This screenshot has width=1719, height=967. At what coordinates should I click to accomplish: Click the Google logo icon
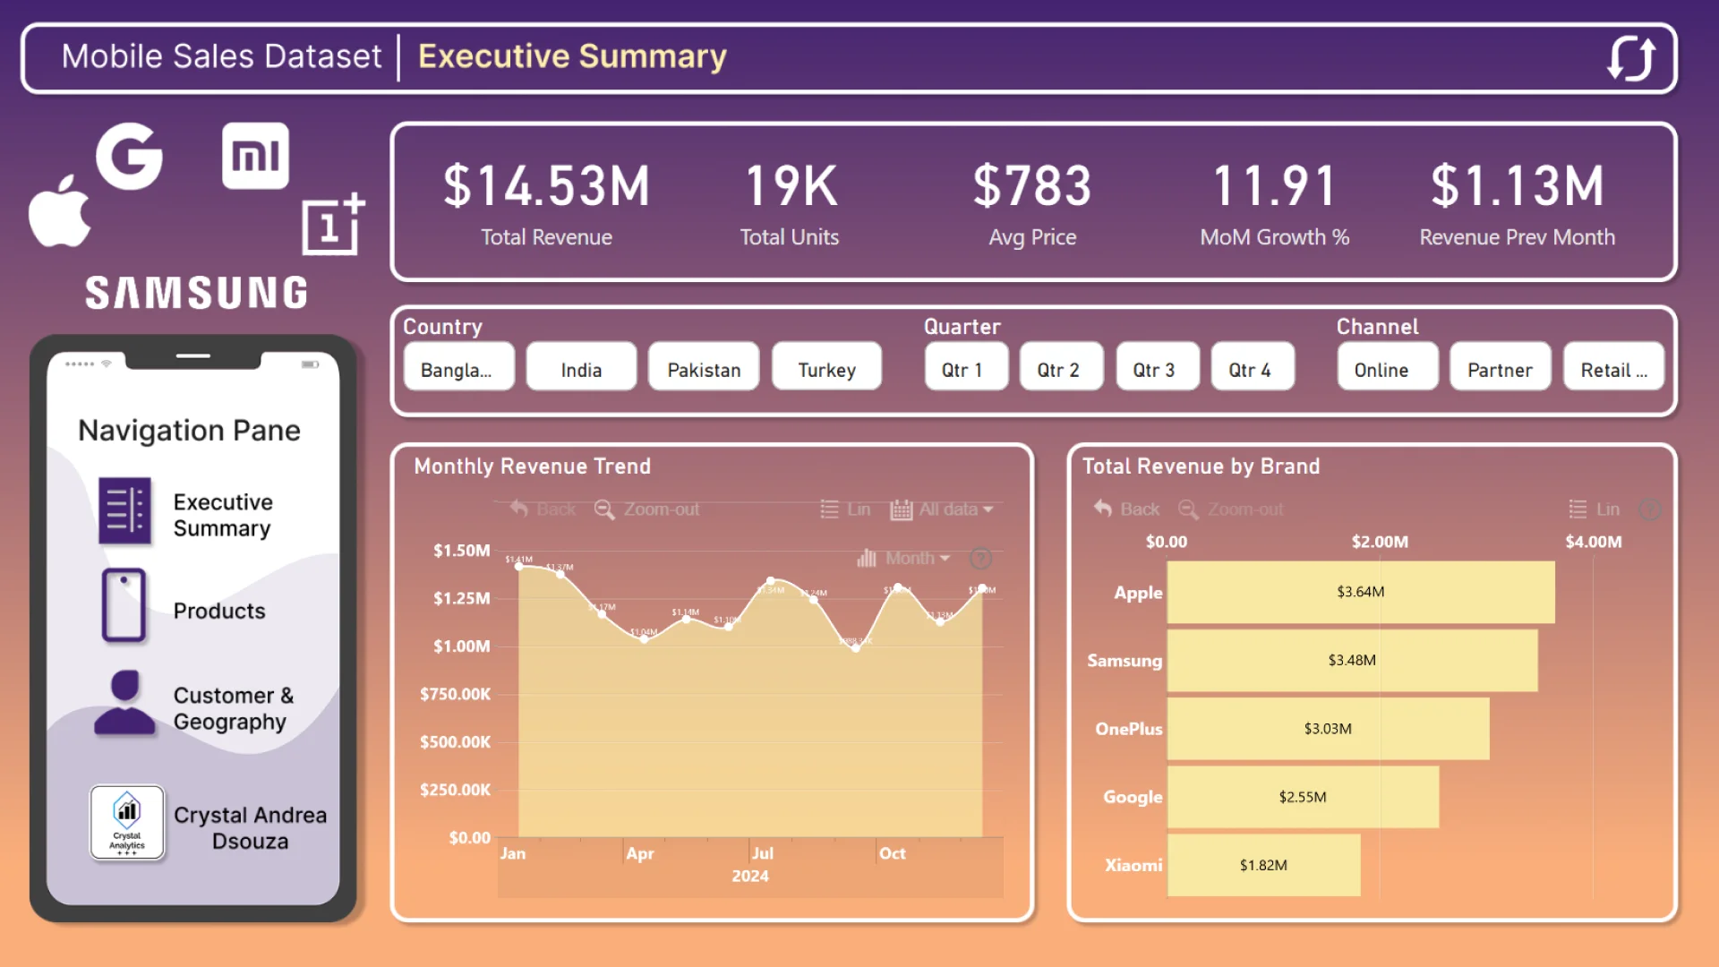(130, 157)
